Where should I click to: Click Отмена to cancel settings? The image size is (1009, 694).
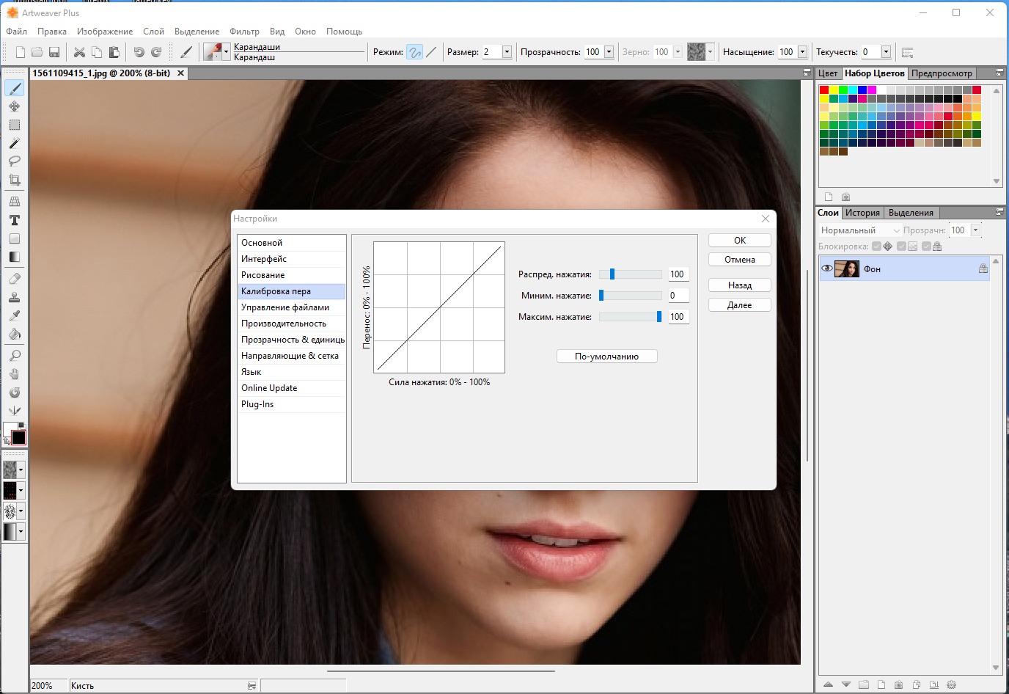[x=739, y=260]
